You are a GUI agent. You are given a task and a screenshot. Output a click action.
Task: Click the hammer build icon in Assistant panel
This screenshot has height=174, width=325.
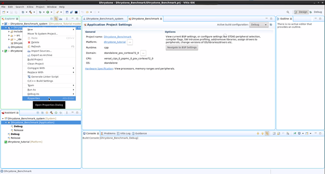[51, 113]
